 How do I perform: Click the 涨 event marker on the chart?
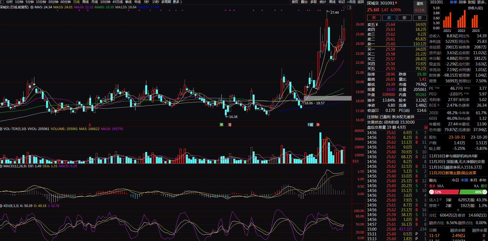(x=318, y=125)
